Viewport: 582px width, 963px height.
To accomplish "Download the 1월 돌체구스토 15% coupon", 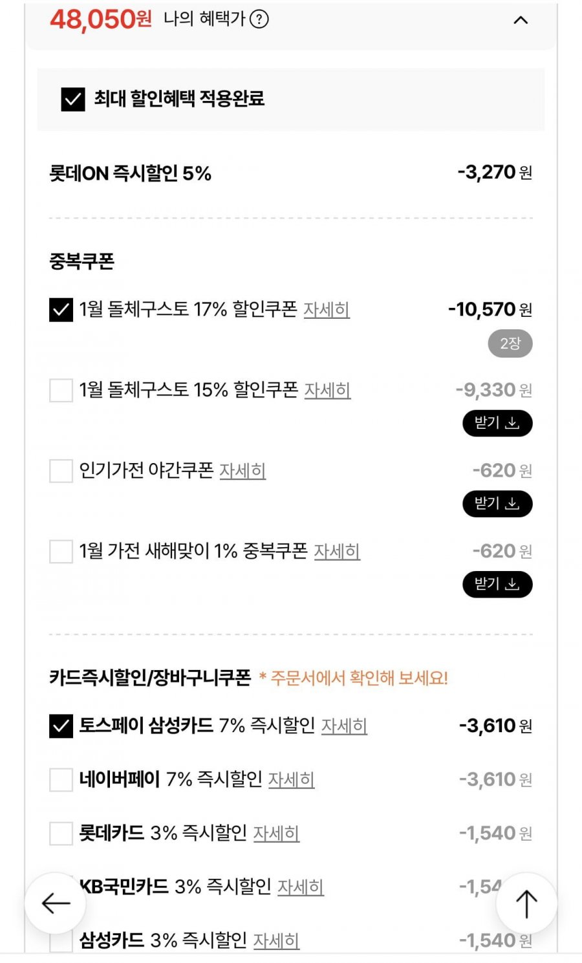I will [497, 424].
